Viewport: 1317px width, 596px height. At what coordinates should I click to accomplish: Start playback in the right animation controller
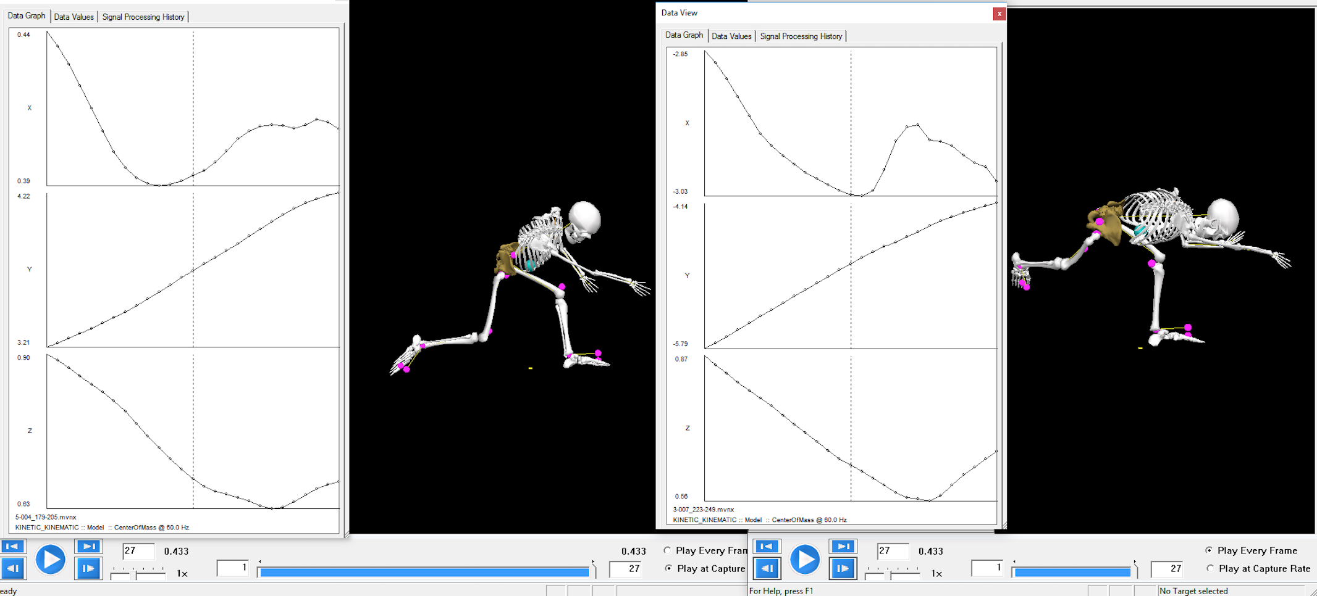click(x=805, y=560)
